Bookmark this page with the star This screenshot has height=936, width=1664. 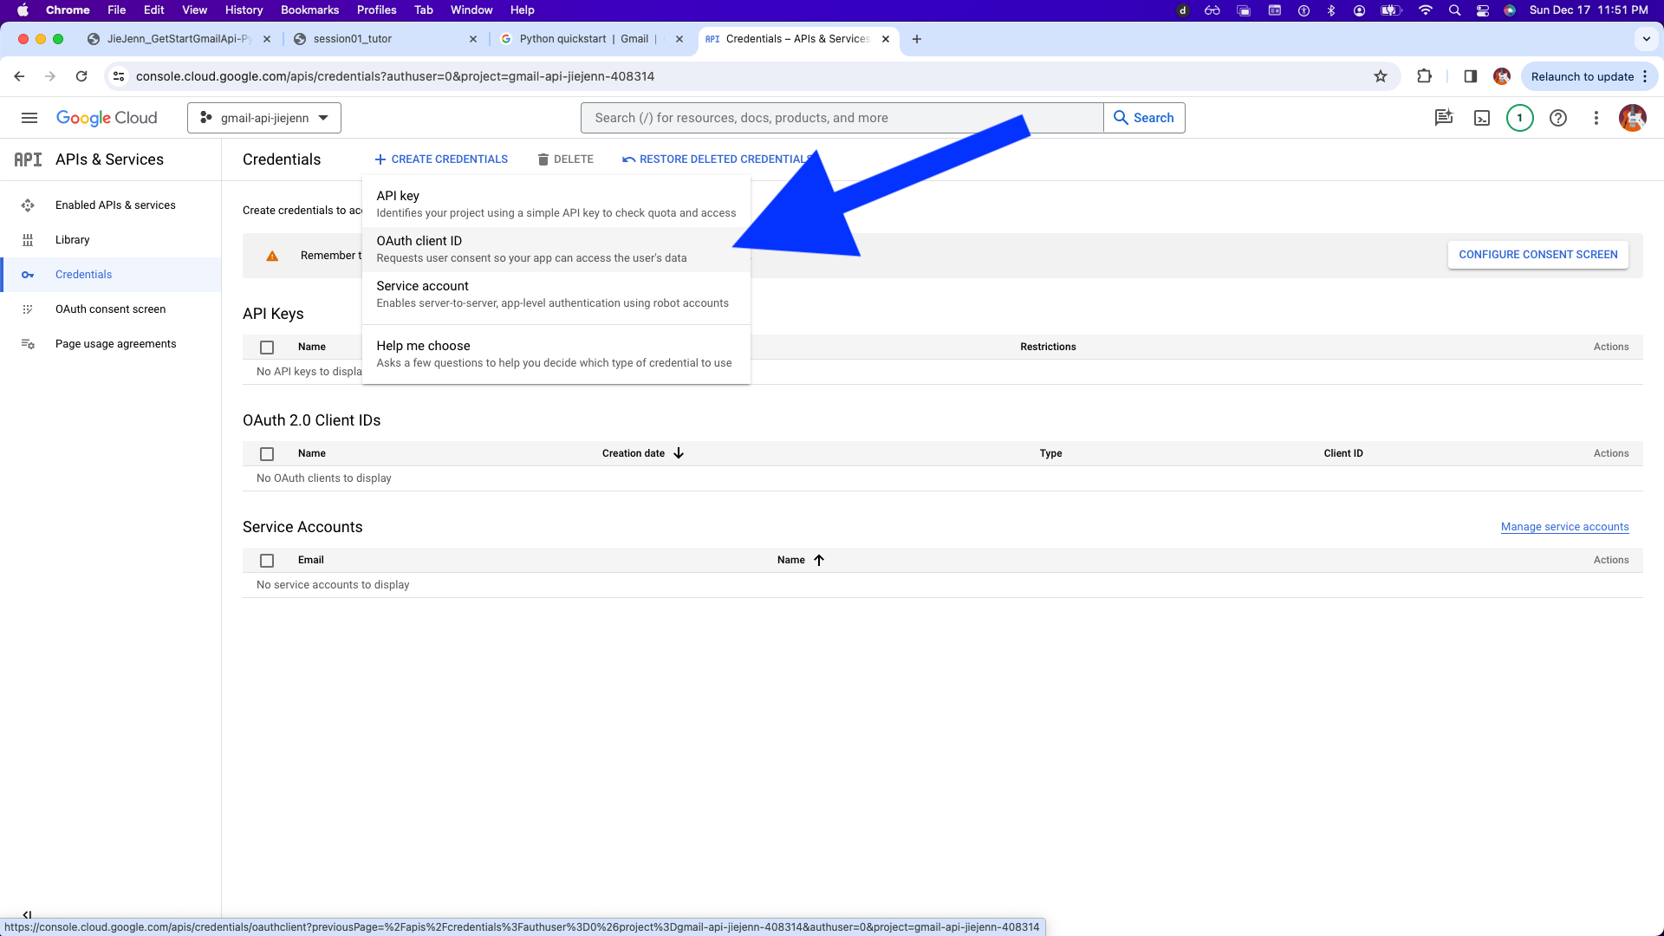coord(1381,76)
